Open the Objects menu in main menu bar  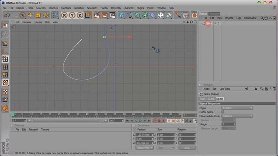point(20,8)
